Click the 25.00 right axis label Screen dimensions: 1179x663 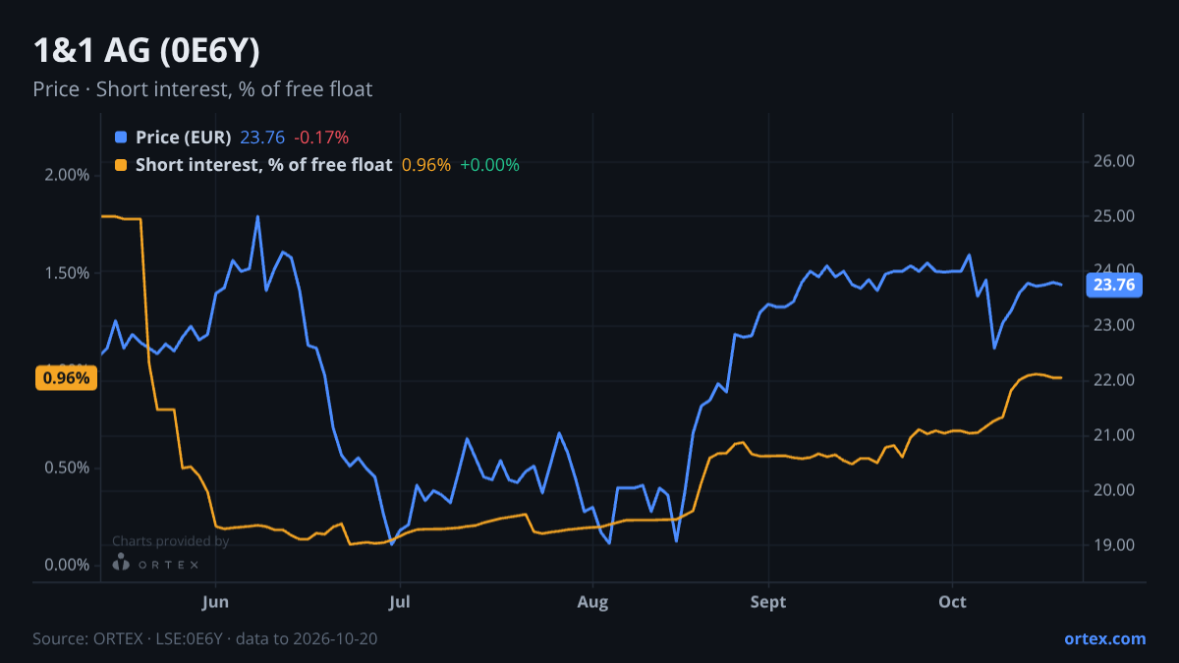click(1114, 216)
